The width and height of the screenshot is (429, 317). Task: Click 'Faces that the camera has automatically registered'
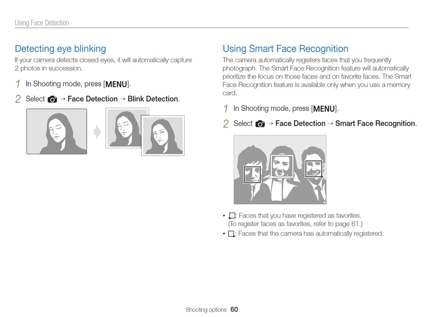[311, 234]
